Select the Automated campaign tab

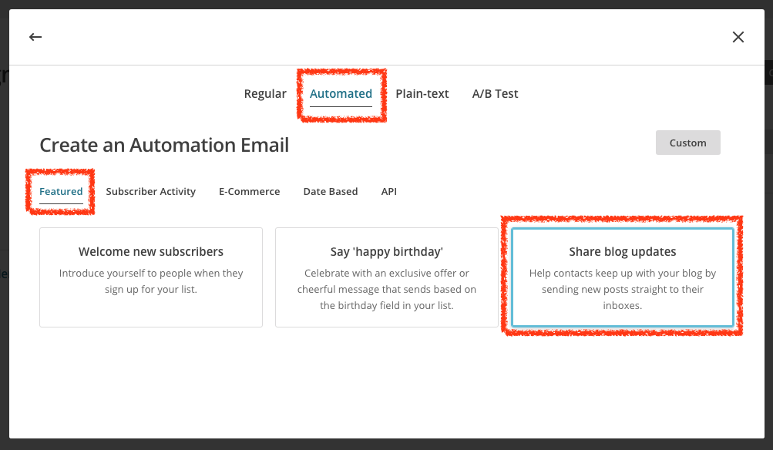(341, 94)
